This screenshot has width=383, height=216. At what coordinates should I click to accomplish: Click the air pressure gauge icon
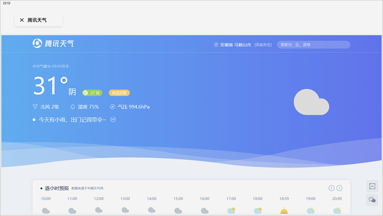pyautogui.click(x=112, y=107)
